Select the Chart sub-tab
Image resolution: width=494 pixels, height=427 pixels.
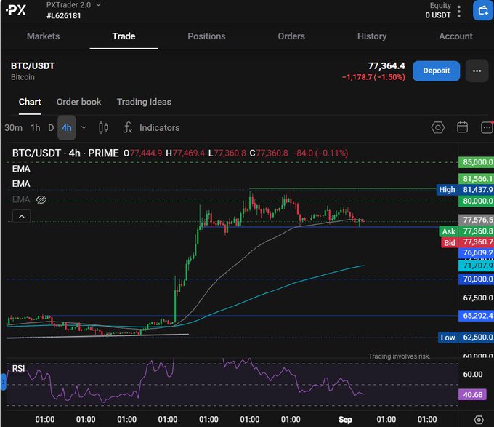tap(30, 102)
